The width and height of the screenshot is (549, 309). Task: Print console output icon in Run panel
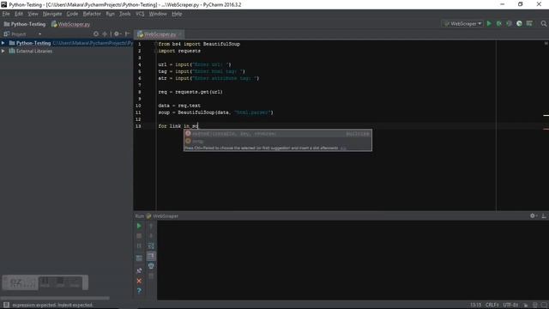[x=151, y=266]
